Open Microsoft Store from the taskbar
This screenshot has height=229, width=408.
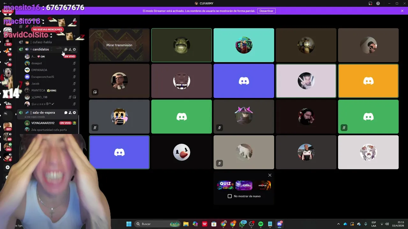tap(214, 224)
